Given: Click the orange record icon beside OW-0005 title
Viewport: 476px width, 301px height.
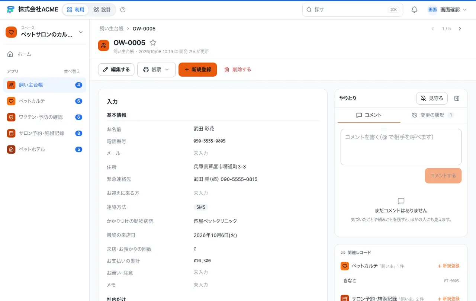Looking at the screenshot, I should coord(104,45).
